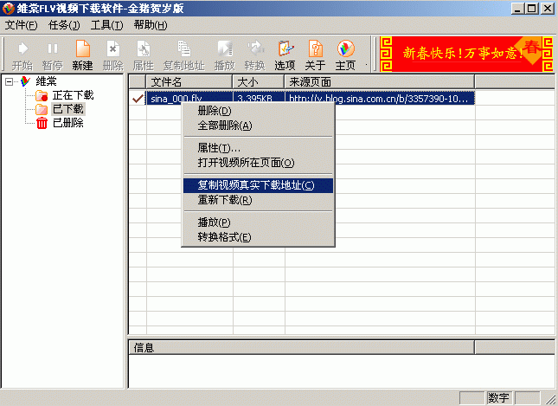558x406 pixels.
Task: Click the 主页 (Home) toolbar icon
Action: 345,55
